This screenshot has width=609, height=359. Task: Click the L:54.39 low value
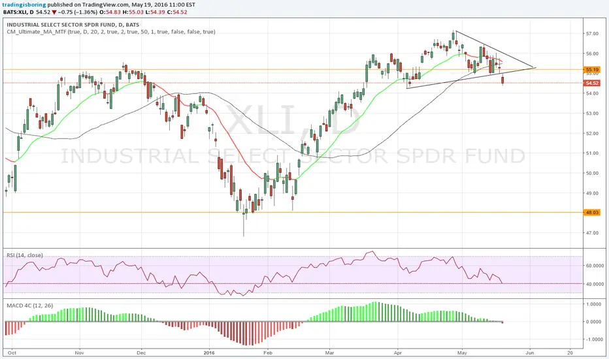click(x=155, y=12)
